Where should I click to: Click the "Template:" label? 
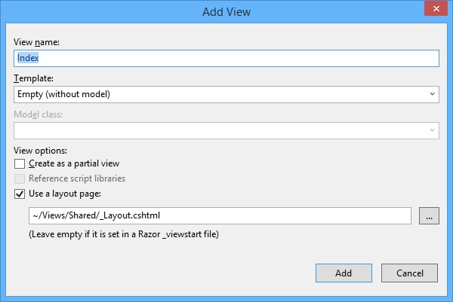(x=35, y=78)
